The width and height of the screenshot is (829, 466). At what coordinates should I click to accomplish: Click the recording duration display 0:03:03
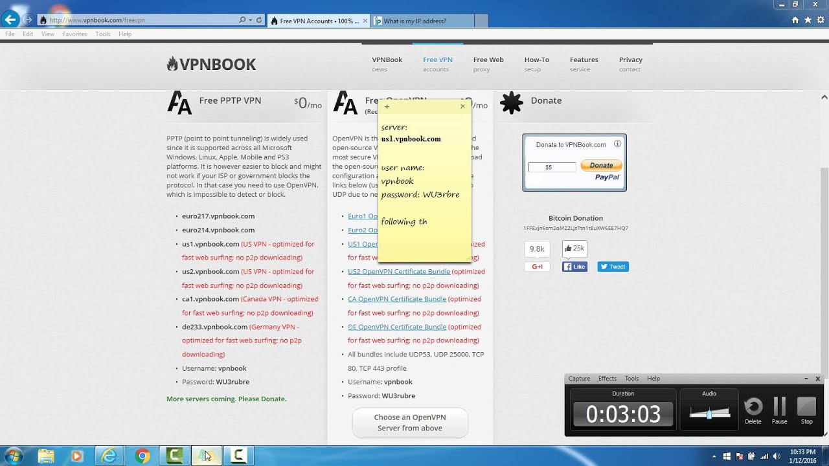[x=623, y=414]
